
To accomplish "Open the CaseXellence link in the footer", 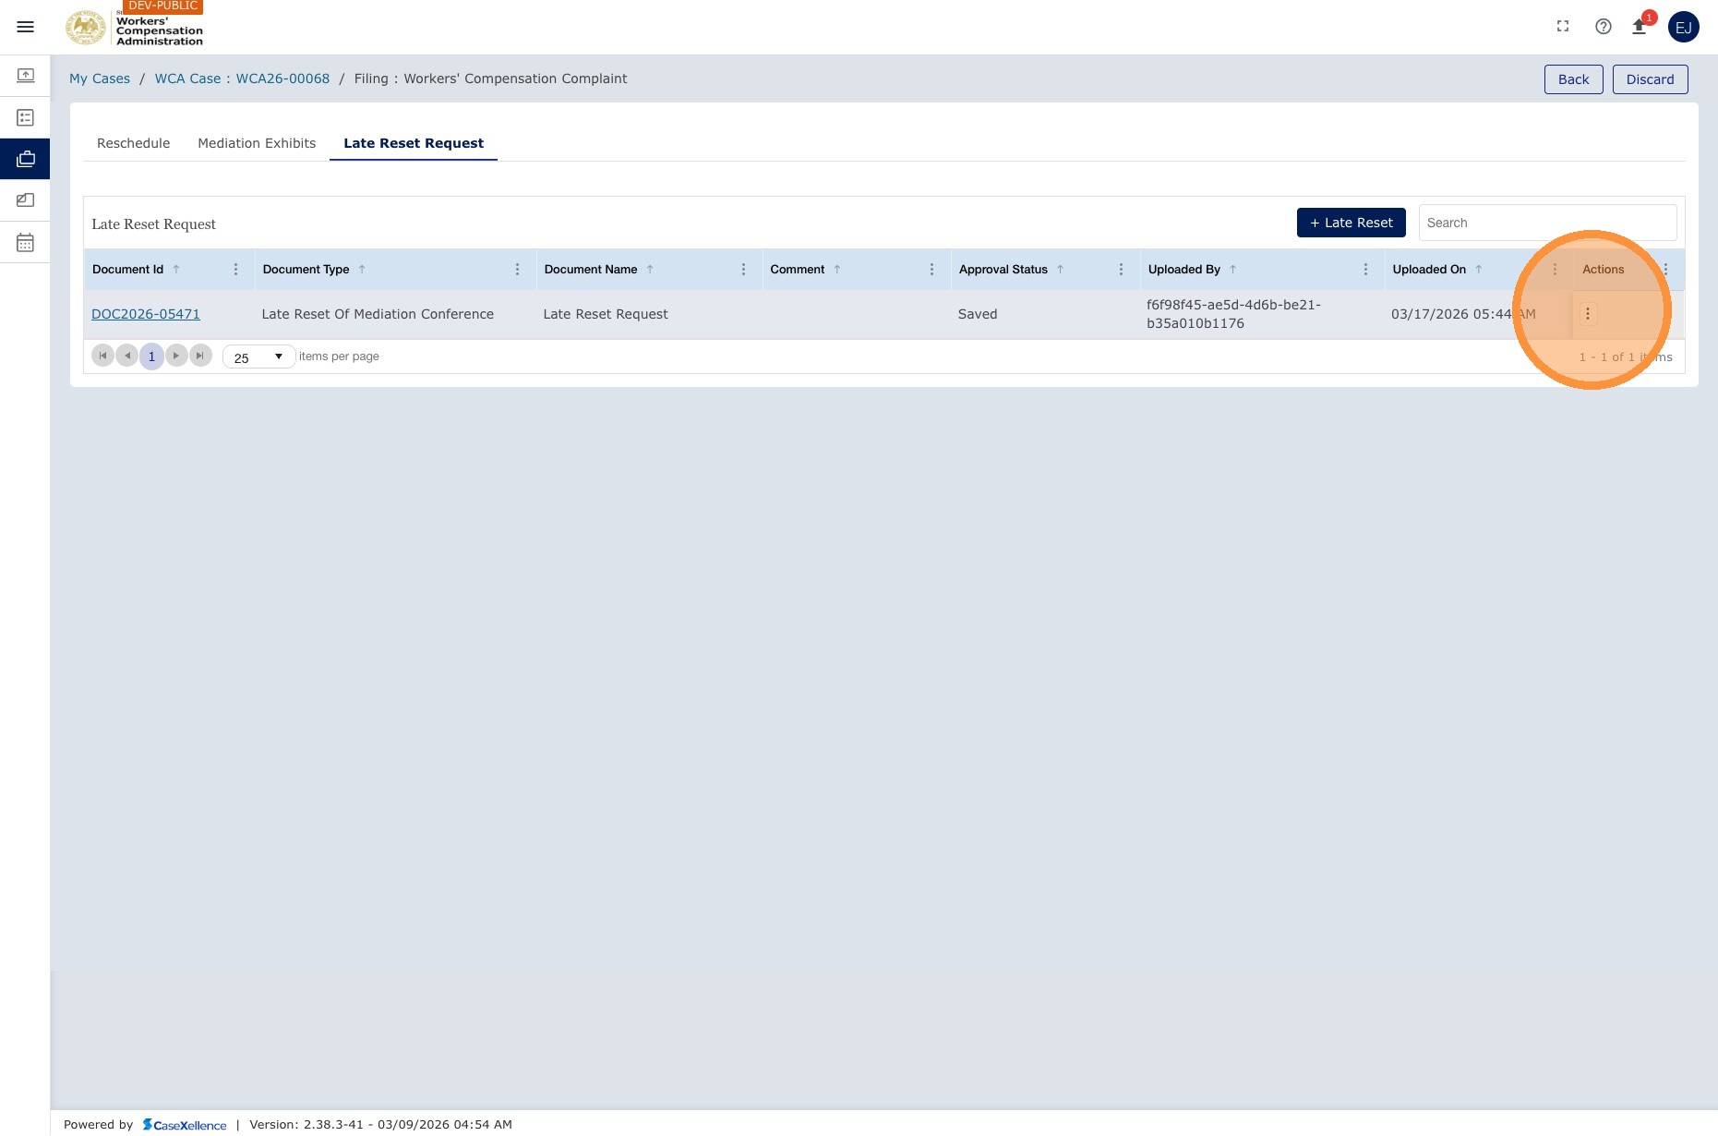I will click(185, 1125).
